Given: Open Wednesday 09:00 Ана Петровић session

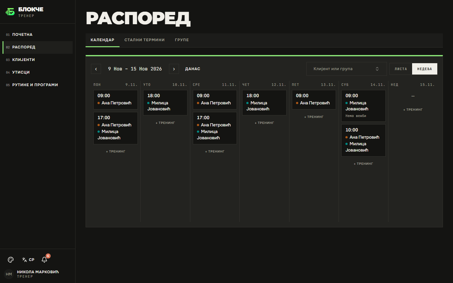Looking at the screenshot, I should click(x=215, y=100).
